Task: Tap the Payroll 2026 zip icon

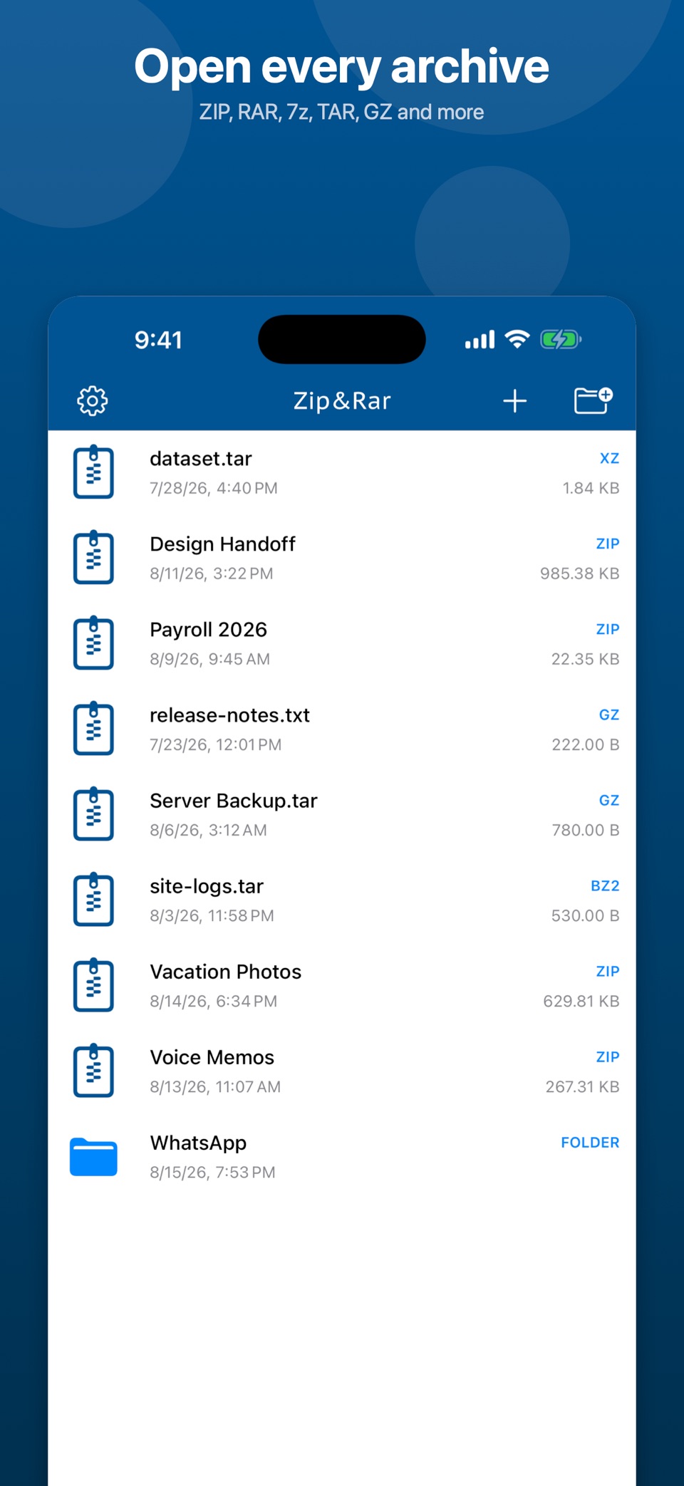Action: (93, 643)
